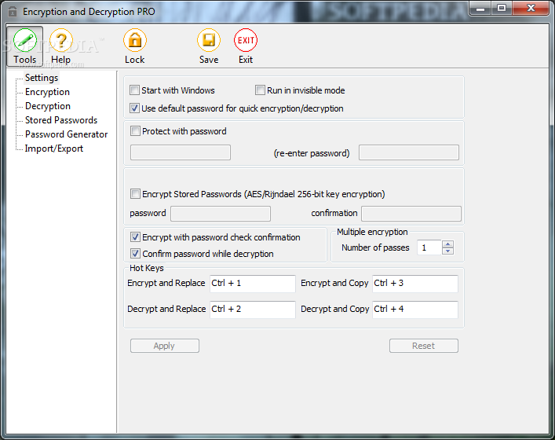The height and width of the screenshot is (440, 555).
Task: Focus the stored passwords password field
Action: click(221, 214)
